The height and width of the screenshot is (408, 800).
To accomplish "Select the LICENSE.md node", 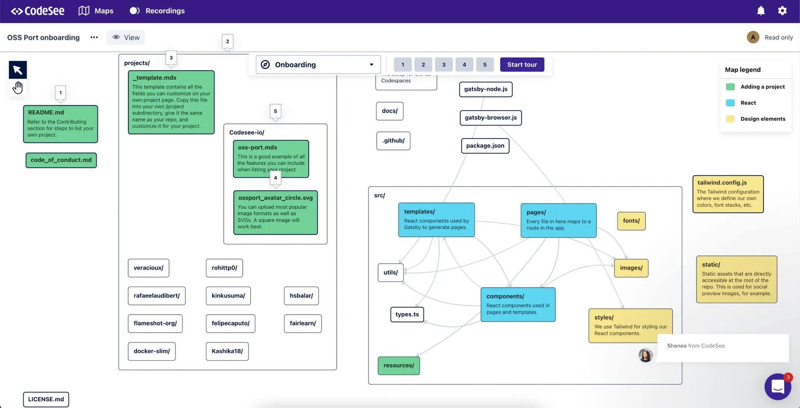I will [46, 399].
